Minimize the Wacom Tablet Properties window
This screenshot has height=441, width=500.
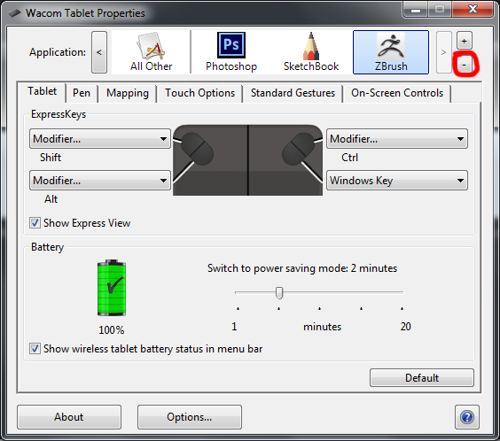click(x=416, y=10)
